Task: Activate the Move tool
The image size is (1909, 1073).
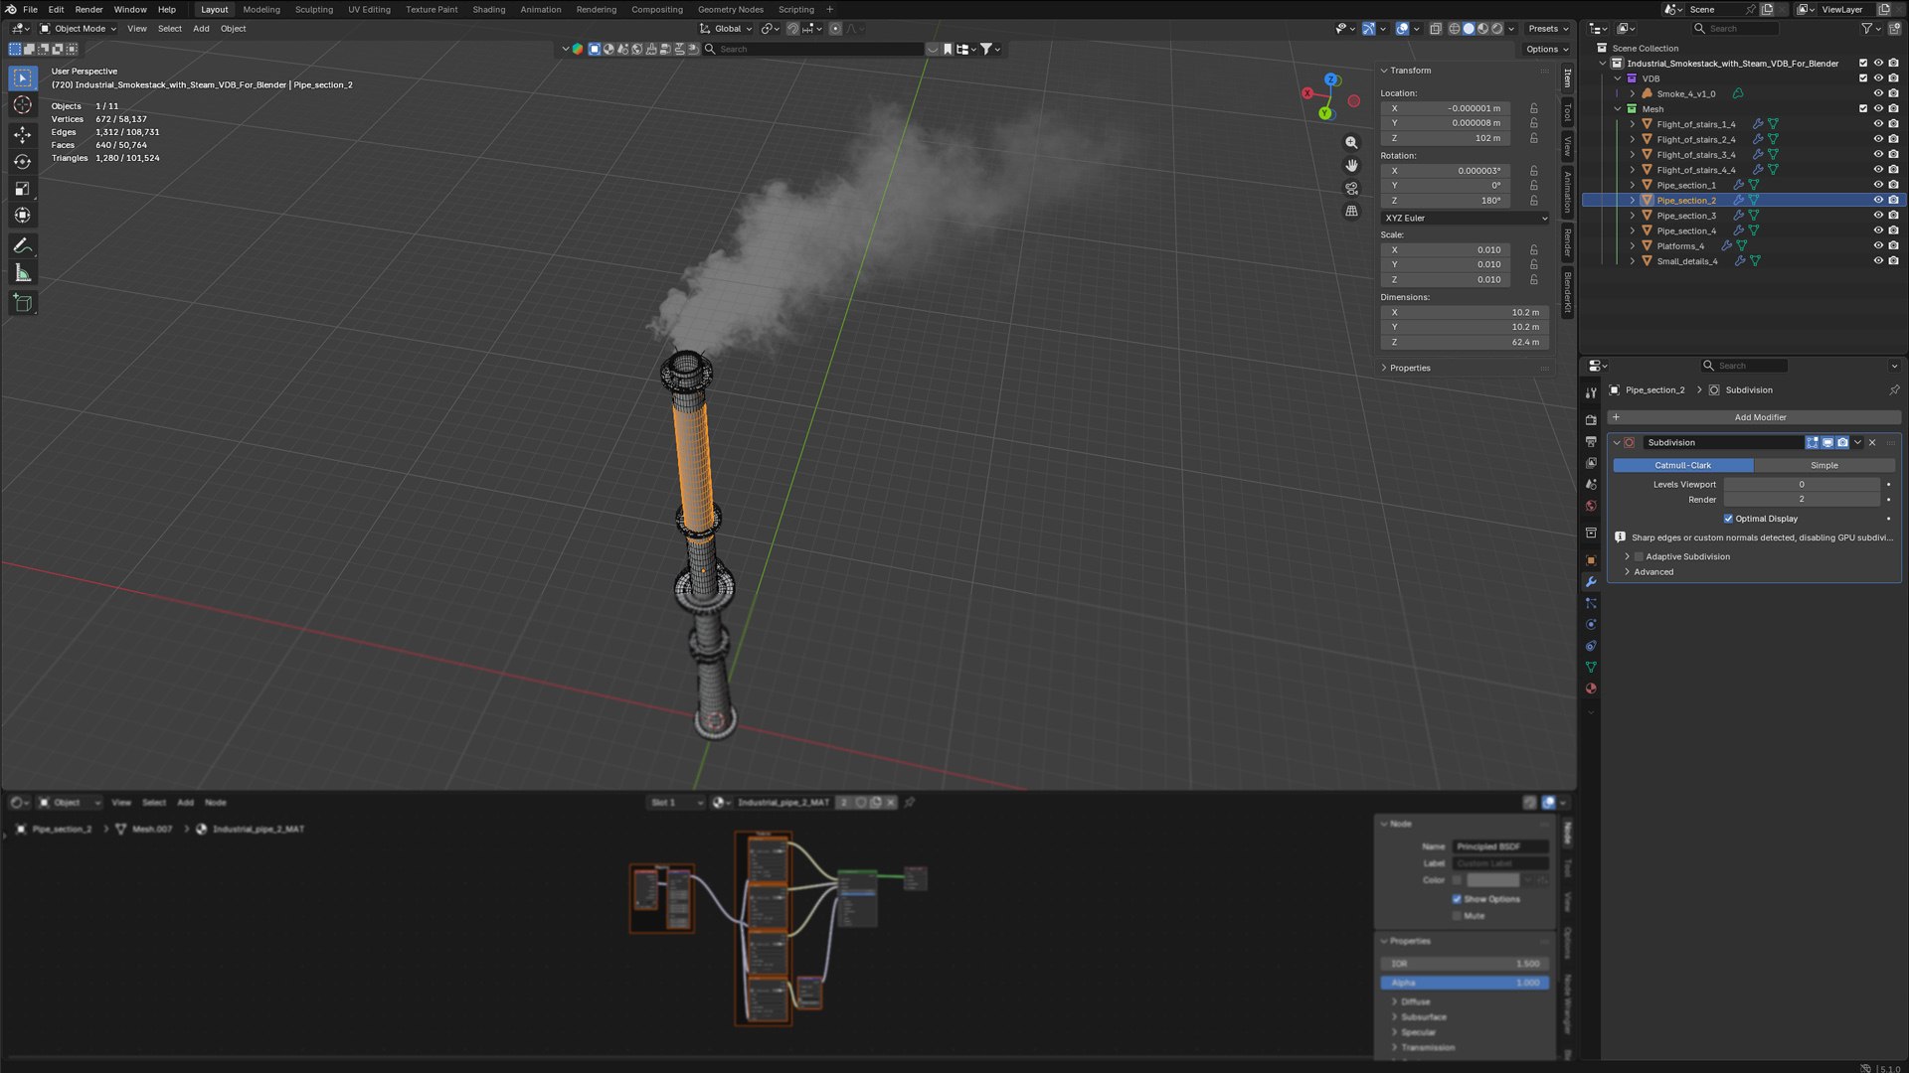Action: click(x=23, y=134)
